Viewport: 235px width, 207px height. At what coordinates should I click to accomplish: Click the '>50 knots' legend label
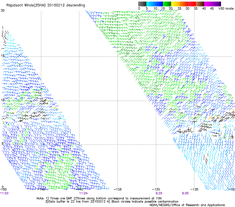pyautogui.click(x=226, y=8)
